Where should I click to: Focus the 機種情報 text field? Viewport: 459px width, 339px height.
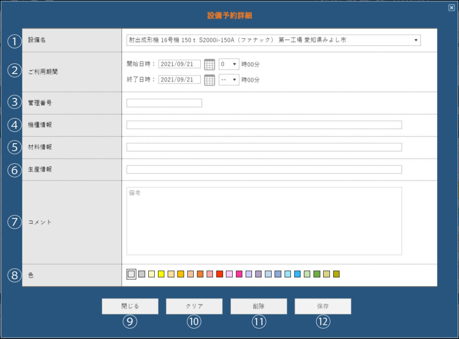pos(264,125)
